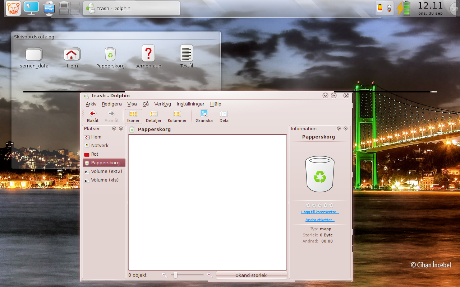Toggle the Granska preview icon

(x=204, y=114)
